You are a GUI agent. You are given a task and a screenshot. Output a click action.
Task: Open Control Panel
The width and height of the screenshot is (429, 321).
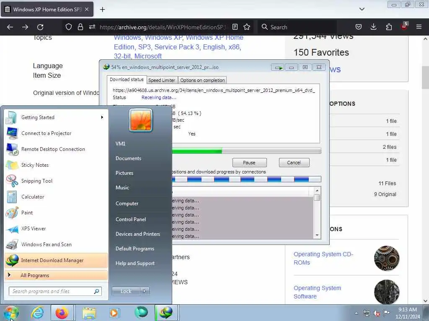click(131, 219)
